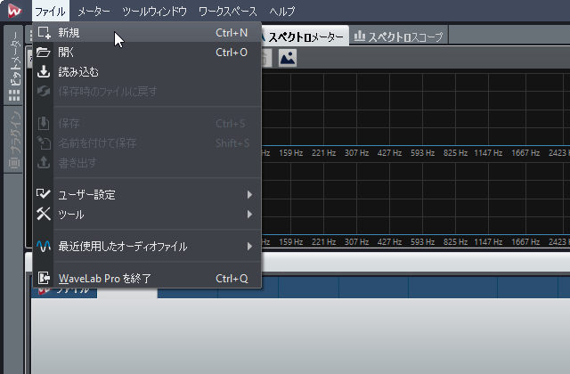Open the ビットメーター side panel tab
This screenshot has width=570, height=374.
[x=14, y=66]
